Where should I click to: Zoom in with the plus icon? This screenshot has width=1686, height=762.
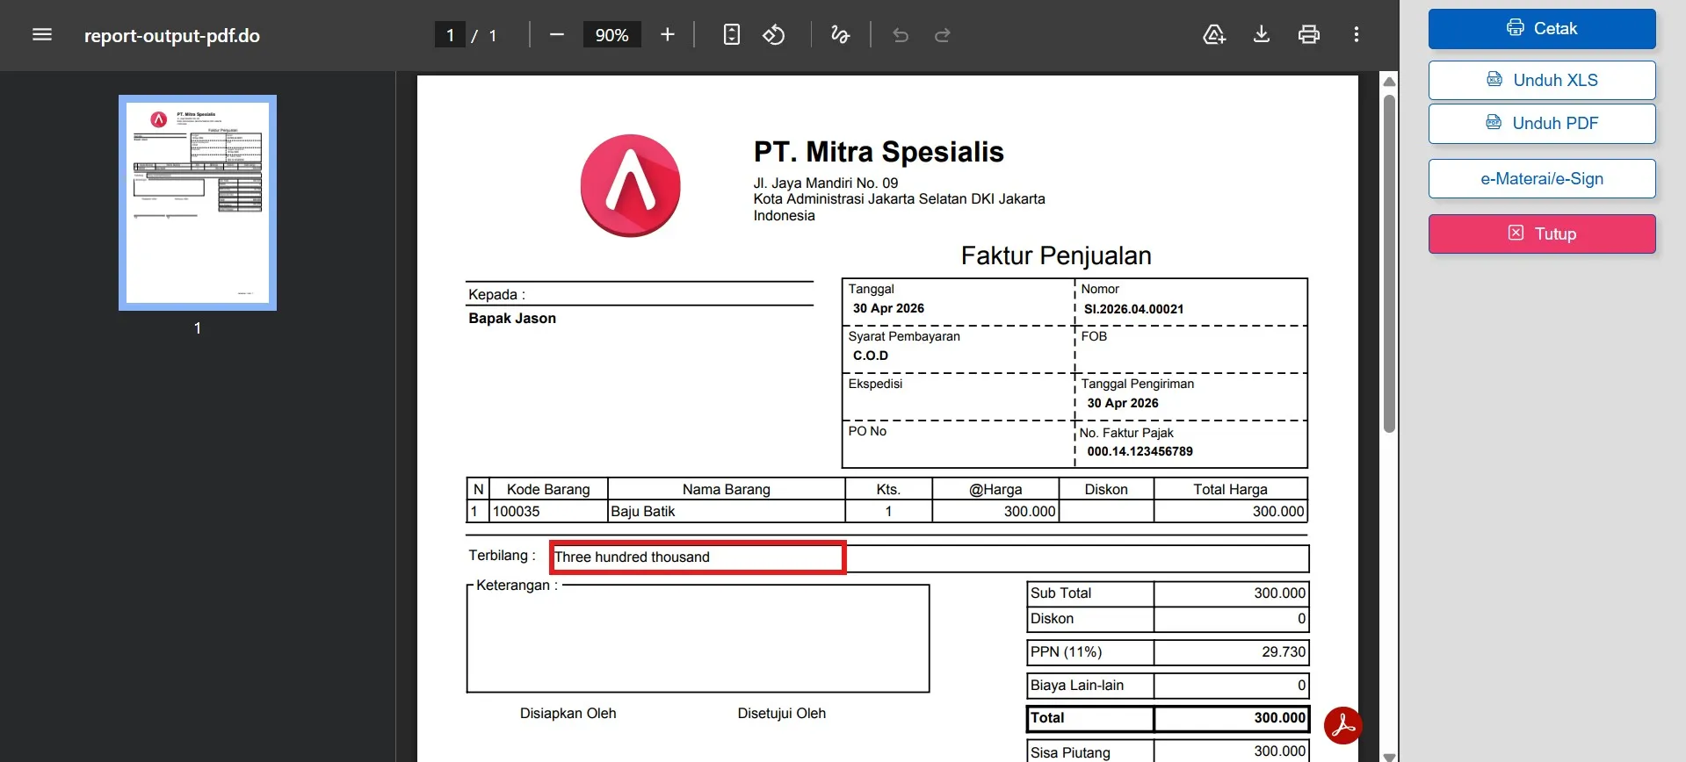pos(668,35)
